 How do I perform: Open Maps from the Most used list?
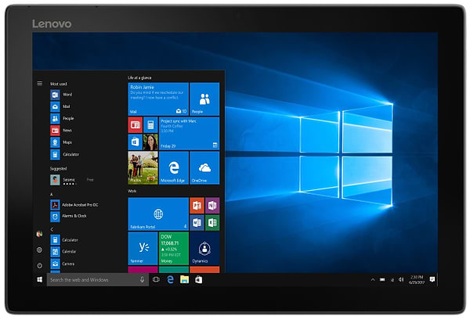click(x=61, y=142)
